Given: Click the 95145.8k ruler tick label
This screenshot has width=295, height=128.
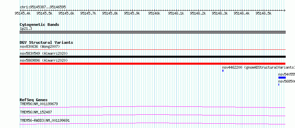Looking at the screenshot, I should (x=110, y=13).
